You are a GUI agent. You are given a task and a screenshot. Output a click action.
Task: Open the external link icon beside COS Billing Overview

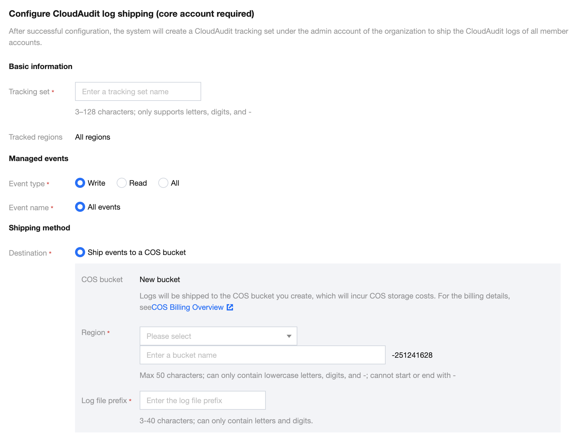230,307
